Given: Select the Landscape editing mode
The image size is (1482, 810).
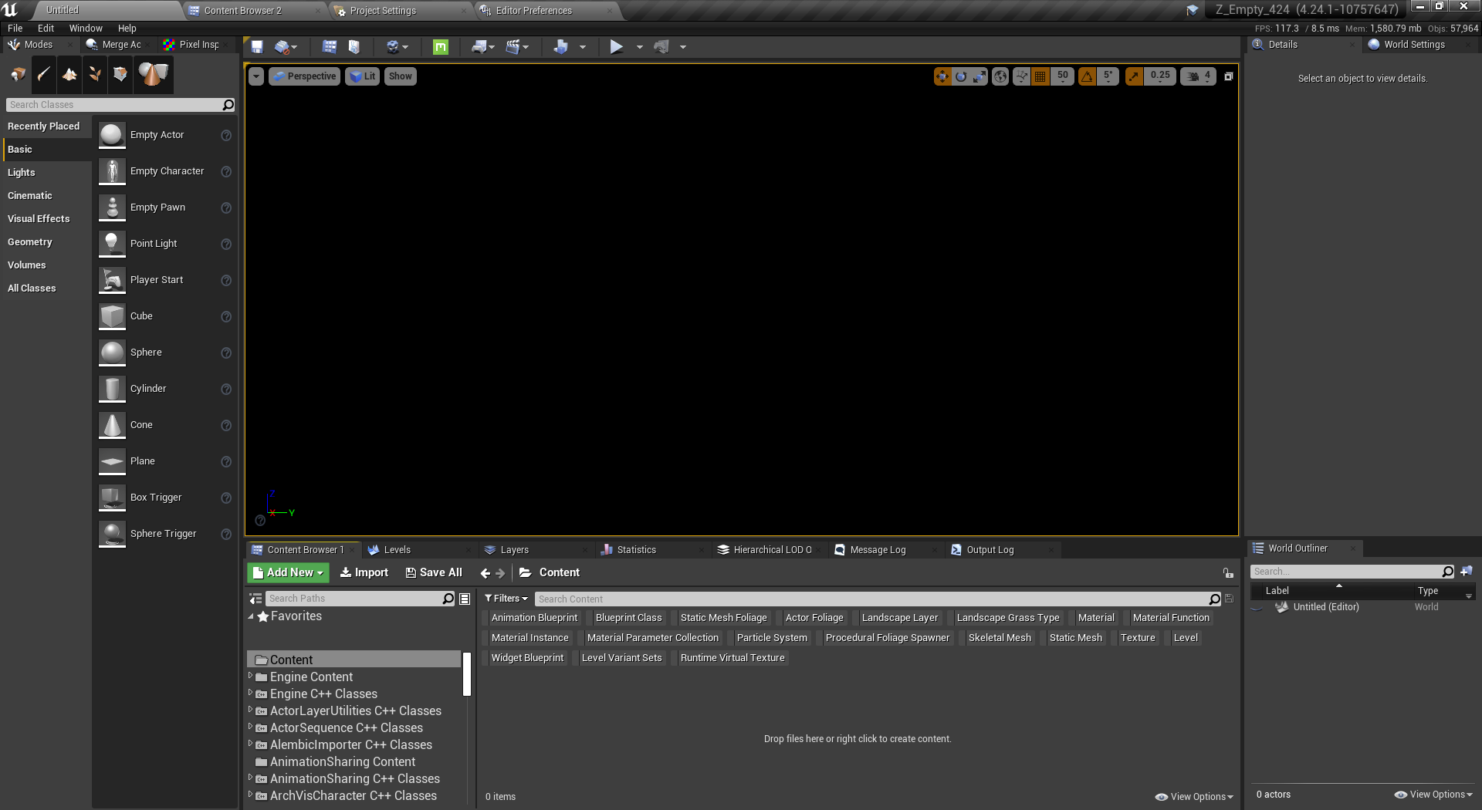Looking at the screenshot, I should click(x=69, y=75).
